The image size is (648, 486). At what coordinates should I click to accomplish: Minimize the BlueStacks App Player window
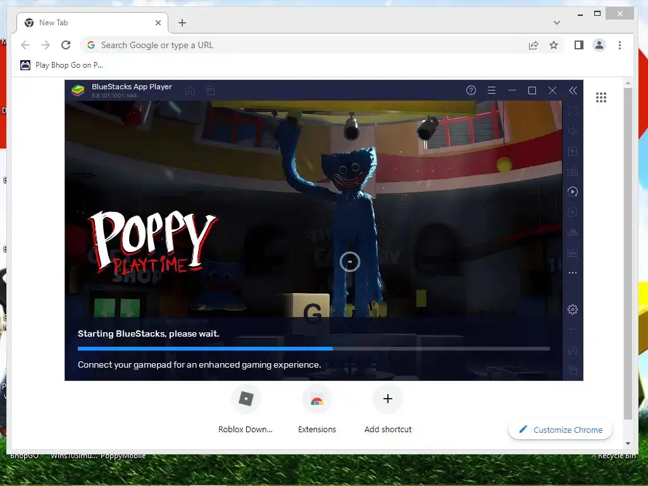click(x=511, y=90)
